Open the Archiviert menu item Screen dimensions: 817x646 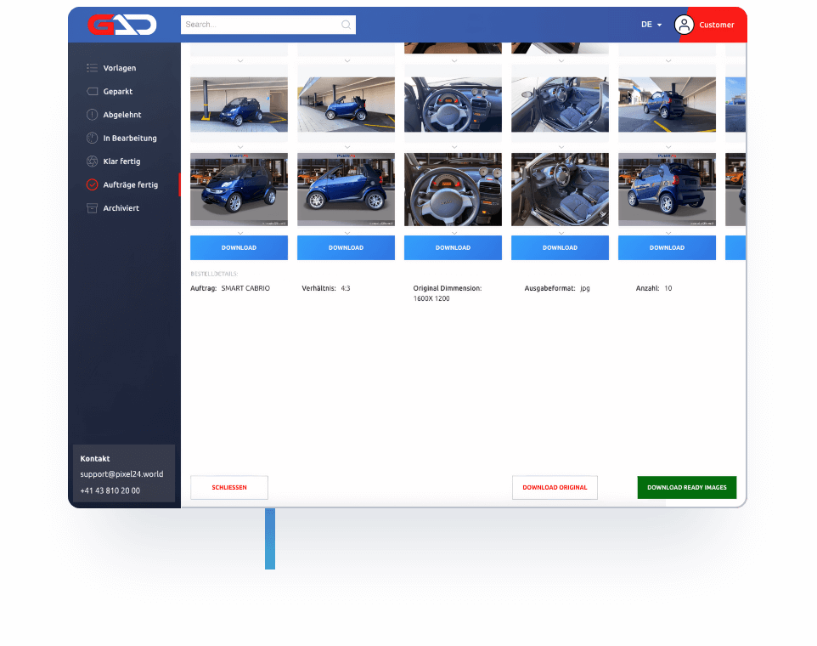[121, 208]
